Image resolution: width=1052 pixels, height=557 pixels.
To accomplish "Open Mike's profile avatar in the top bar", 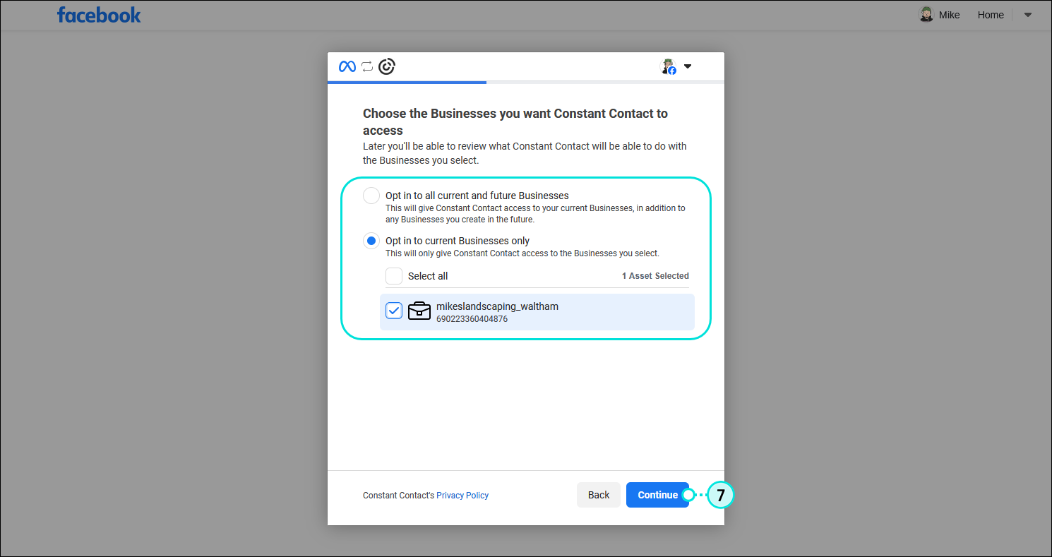I will click(926, 14).
